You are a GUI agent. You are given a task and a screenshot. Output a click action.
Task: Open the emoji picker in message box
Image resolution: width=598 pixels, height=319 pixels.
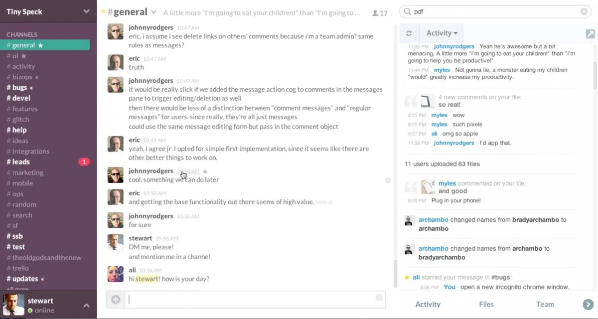(x=379, y=298)
